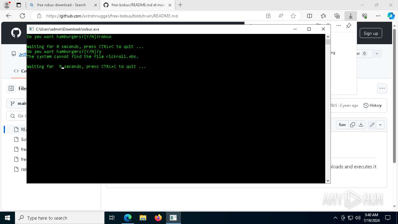Copy raw file contents
This screenshot has height=224, width=398.
pos(353,125)
